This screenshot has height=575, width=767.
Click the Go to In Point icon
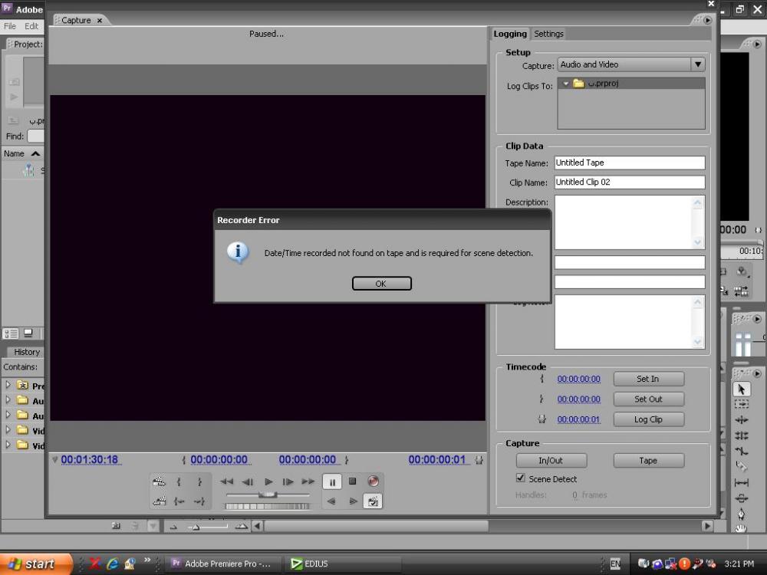coord(179,501)
